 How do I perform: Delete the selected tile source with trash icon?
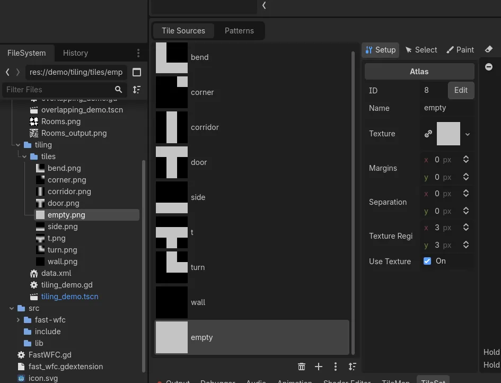(302, 367)
